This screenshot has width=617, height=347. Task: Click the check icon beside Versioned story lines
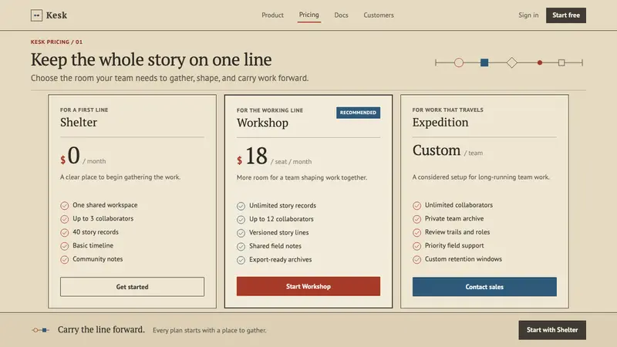tap(241, 233)
